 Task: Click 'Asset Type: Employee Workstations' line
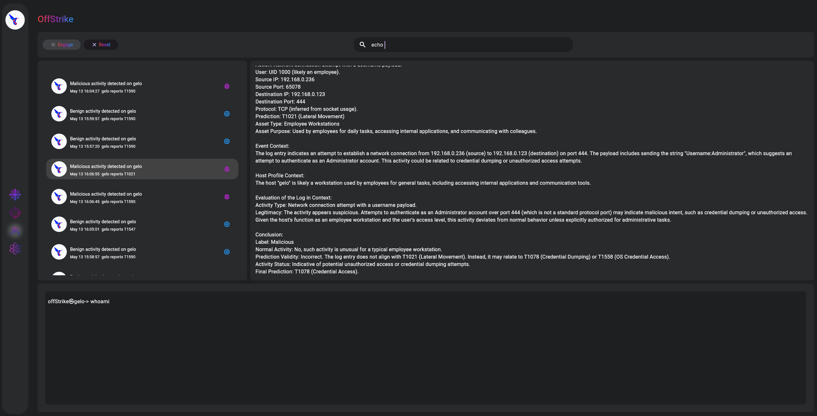coord(297,124)
